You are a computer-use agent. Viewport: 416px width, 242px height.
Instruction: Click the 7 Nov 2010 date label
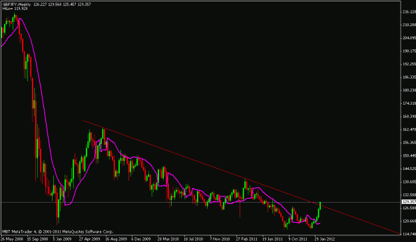click(x=220, y=239)
